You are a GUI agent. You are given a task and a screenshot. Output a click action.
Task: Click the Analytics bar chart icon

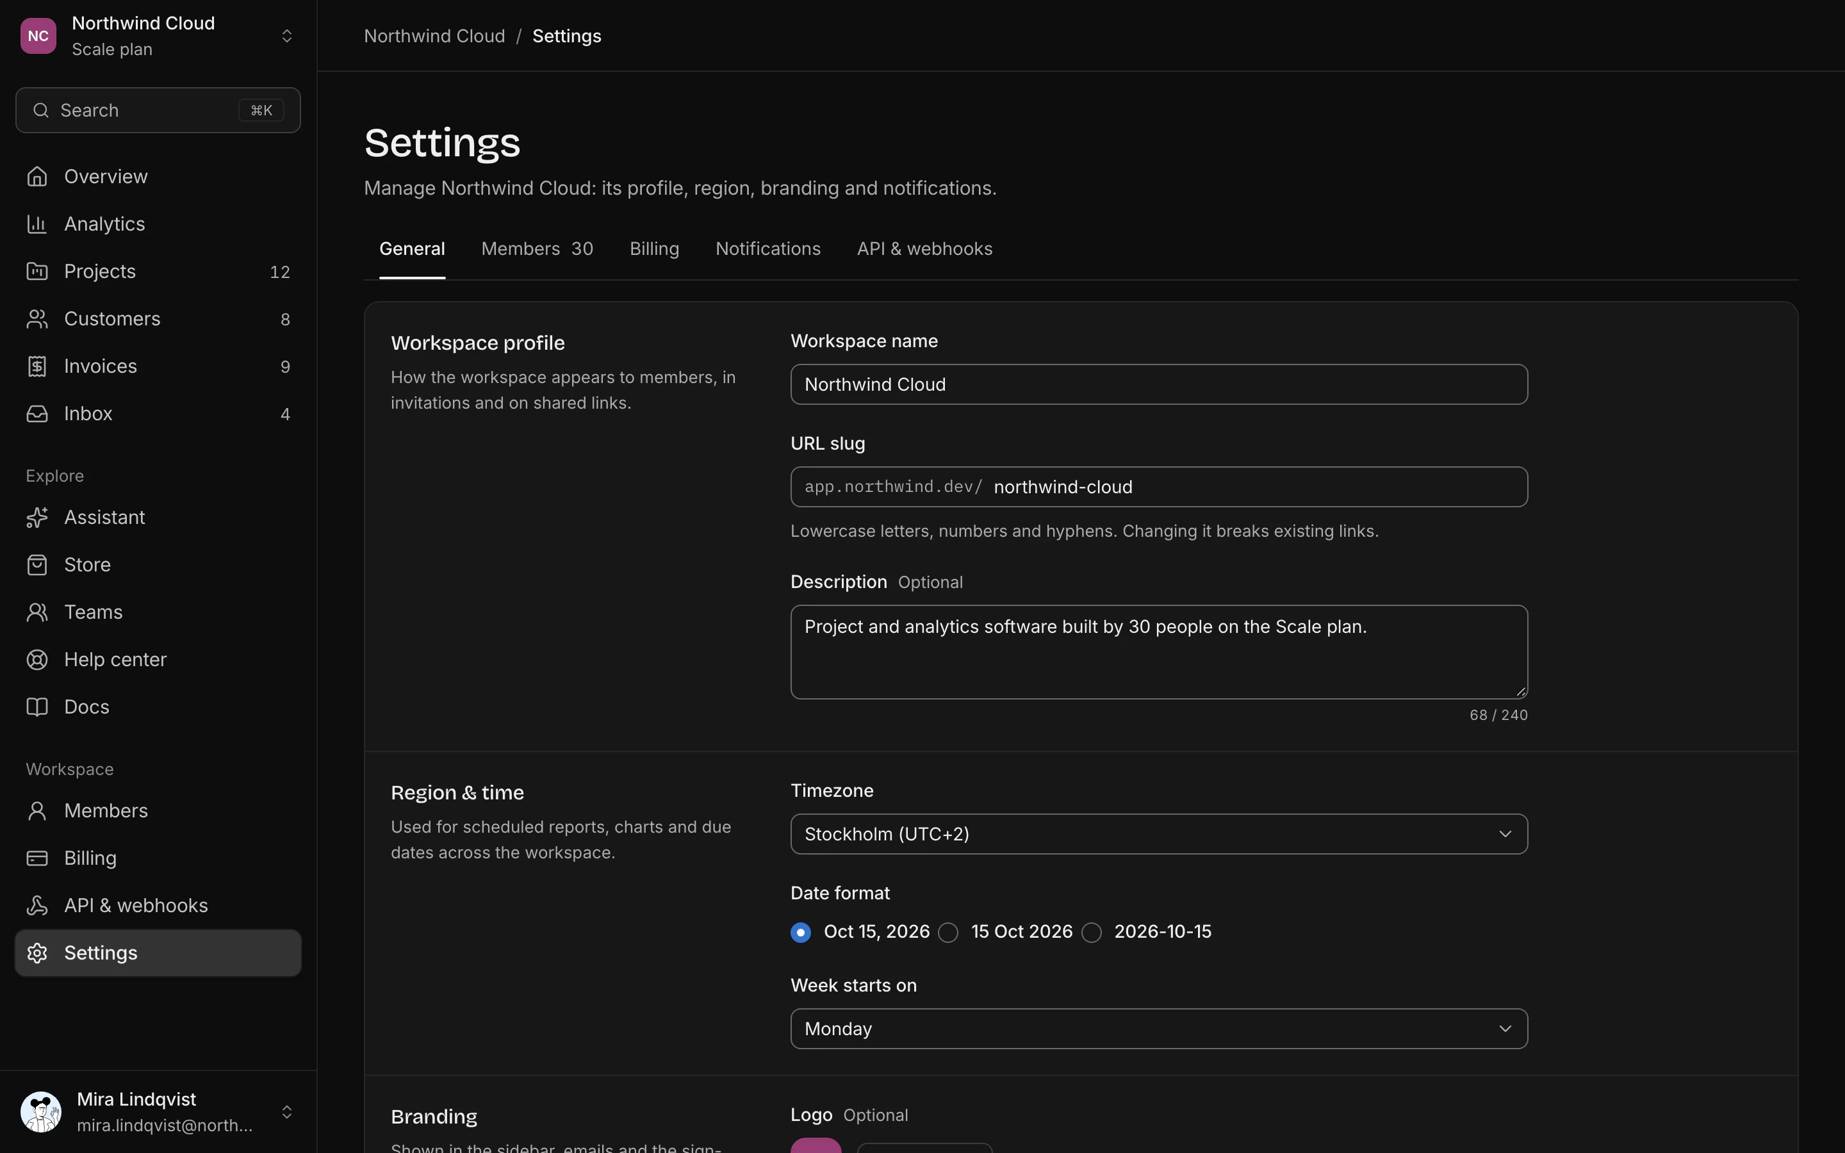37,224
